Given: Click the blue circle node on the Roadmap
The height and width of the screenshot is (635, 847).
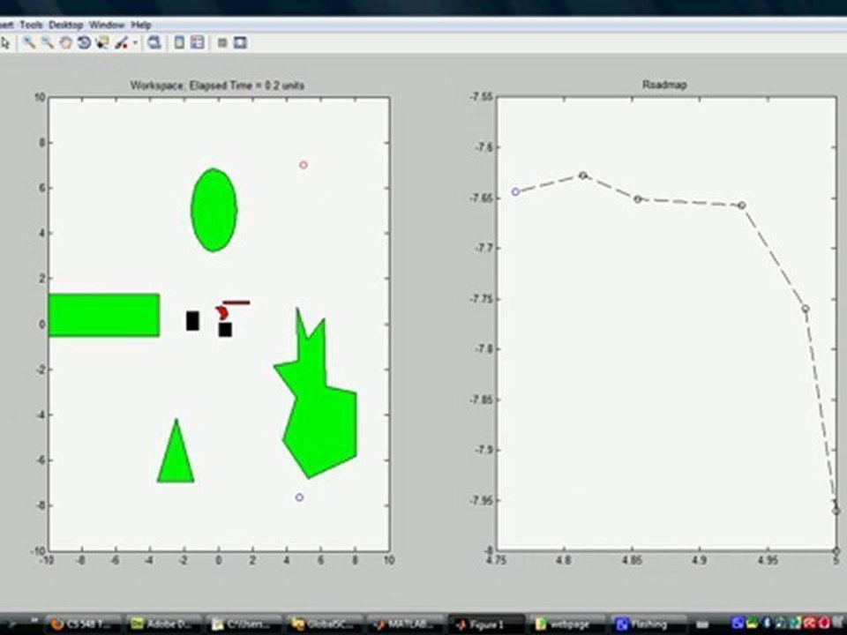Looking at the screenshot, I should tap(515, 191).
